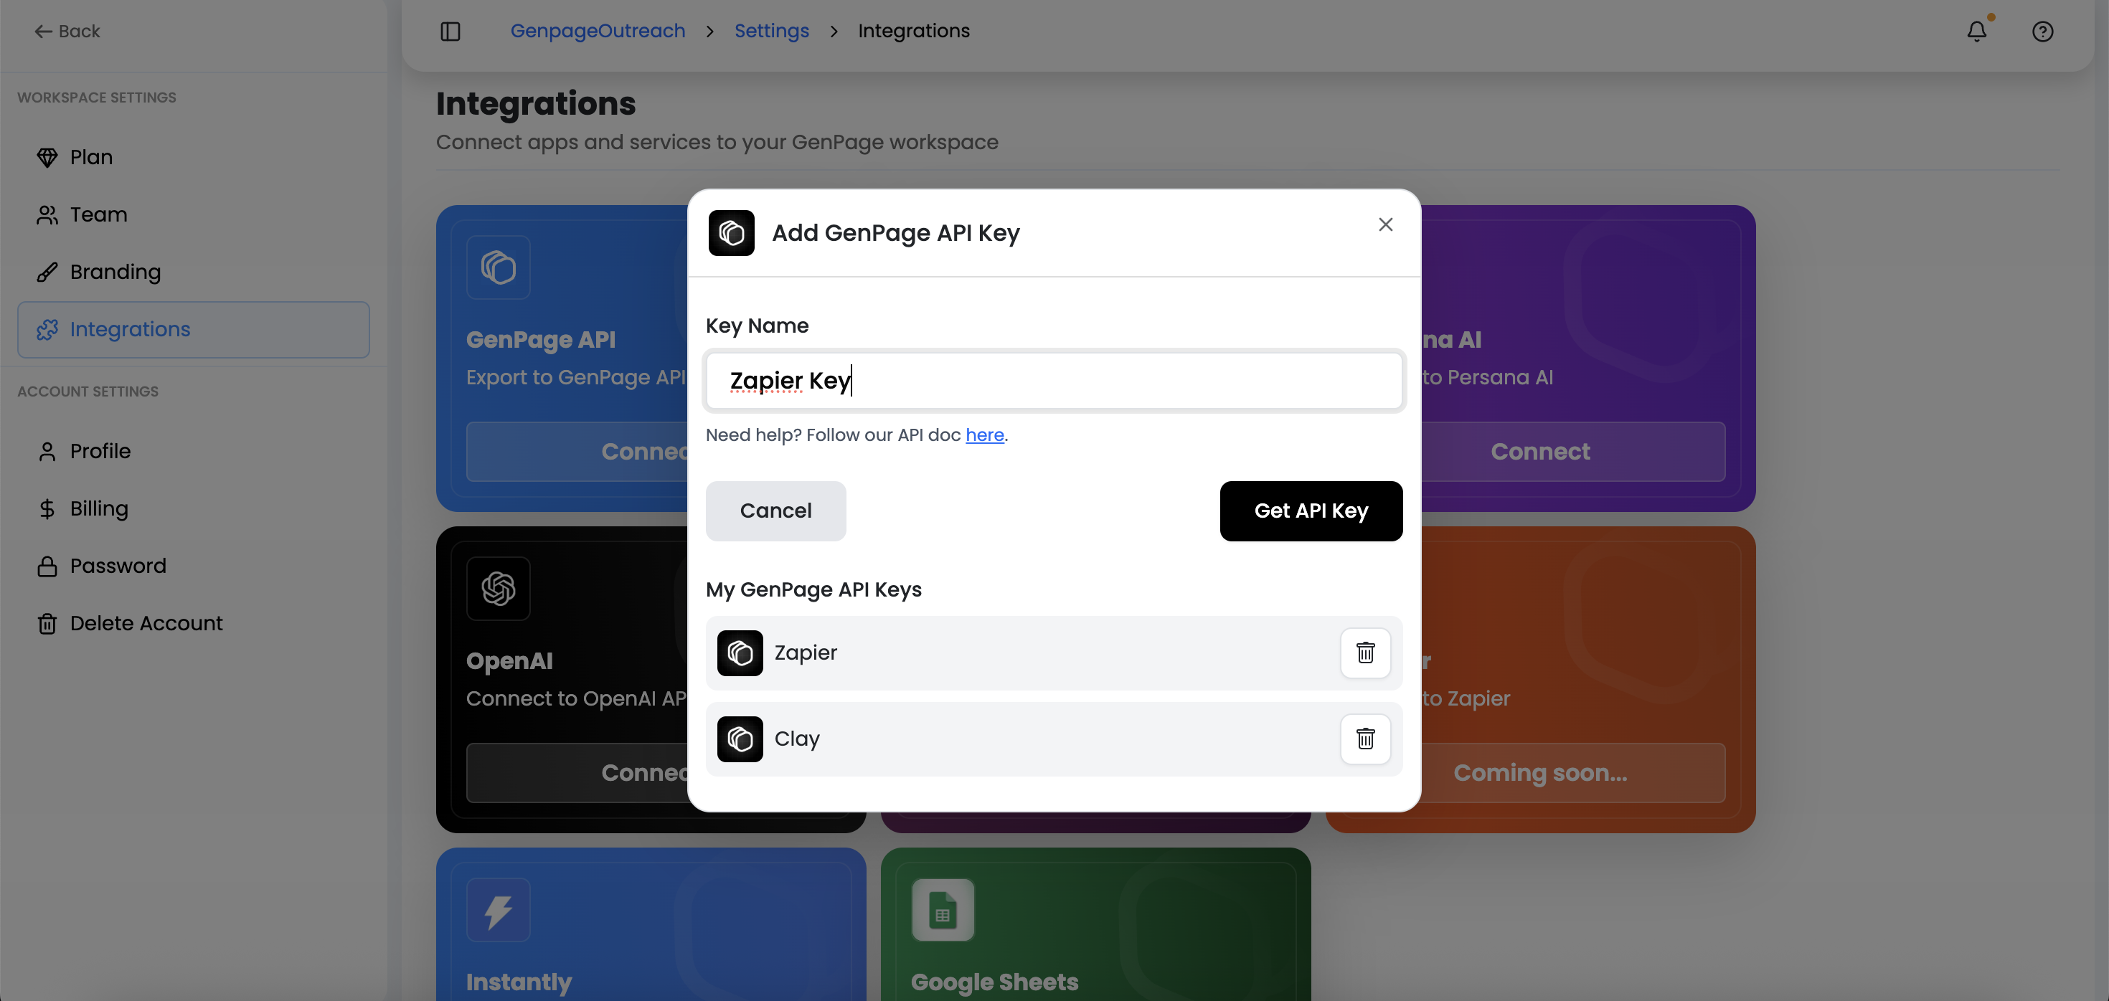2109x1001 pixels.
Task: Click Settings breadcrumb link
Action: tap(771, 31)
